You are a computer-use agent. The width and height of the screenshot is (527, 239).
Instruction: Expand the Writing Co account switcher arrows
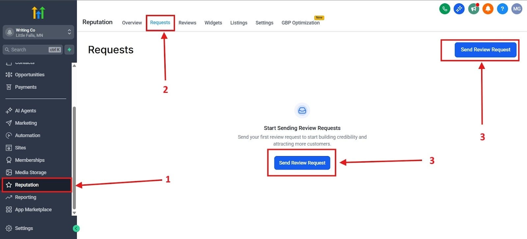click(69, 32)
